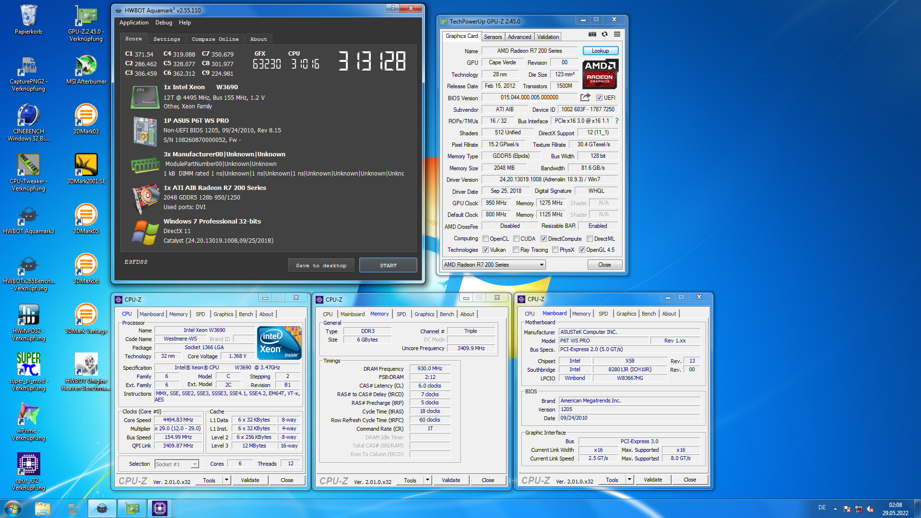Click the Close button in GPU-Z

[x=604, y=265]
